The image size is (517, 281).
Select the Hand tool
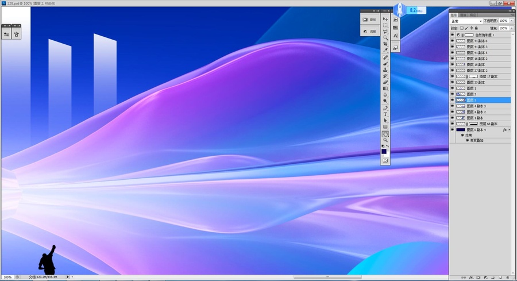pos(385,134)
